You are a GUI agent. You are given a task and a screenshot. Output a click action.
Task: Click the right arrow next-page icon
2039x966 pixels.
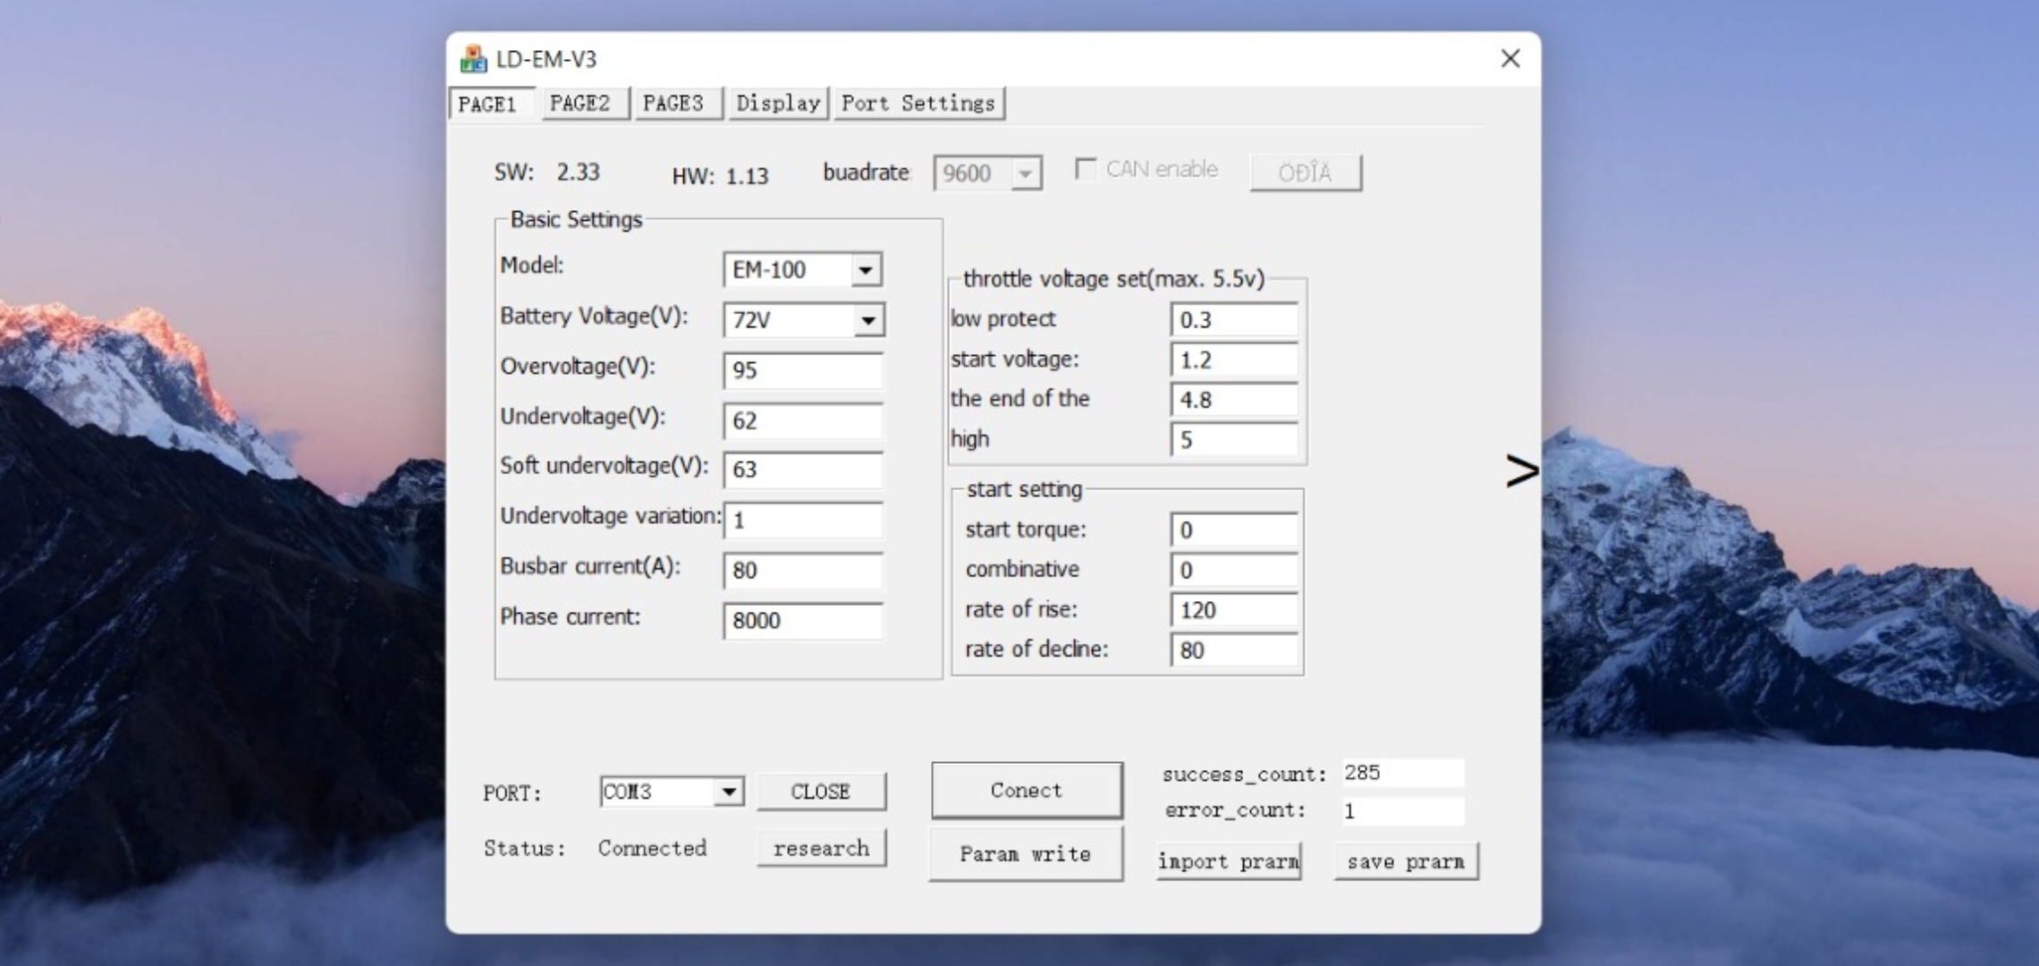pos(1521,470)
